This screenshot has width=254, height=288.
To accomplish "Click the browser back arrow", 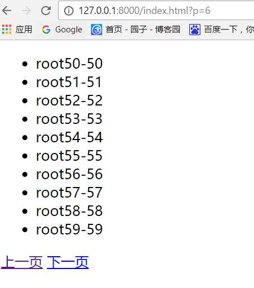I will point(7,11).
